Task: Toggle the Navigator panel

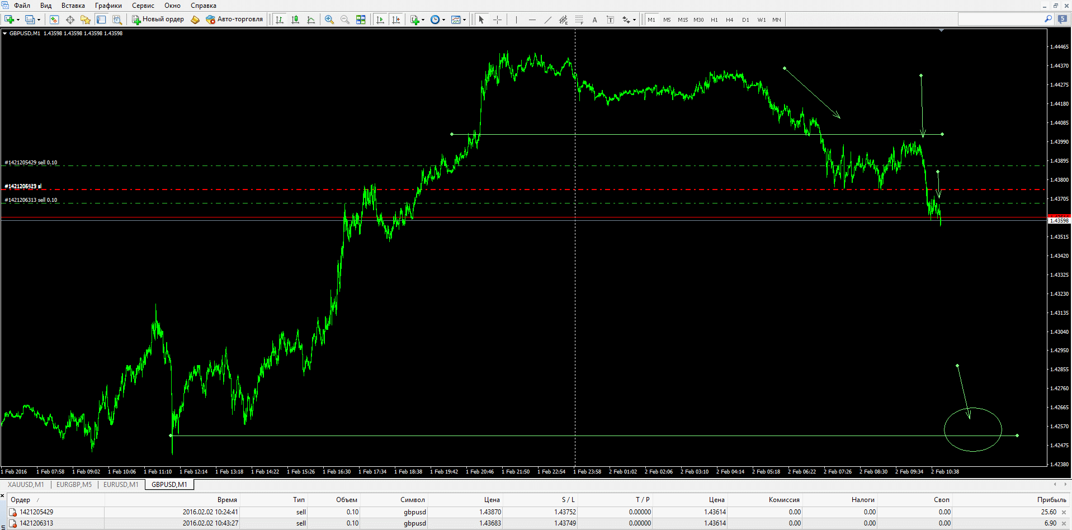Action: pos(86,20)
